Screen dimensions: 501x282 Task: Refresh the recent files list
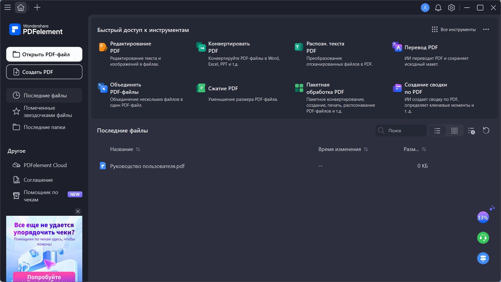coord(486,131)
